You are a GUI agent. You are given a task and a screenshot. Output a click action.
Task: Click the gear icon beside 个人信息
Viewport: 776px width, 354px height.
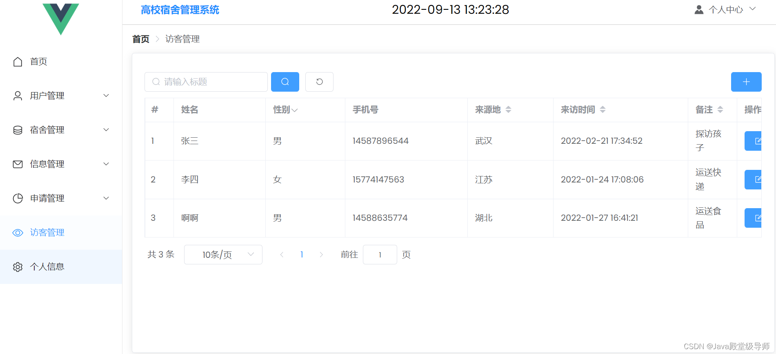[x=18, y=267]
